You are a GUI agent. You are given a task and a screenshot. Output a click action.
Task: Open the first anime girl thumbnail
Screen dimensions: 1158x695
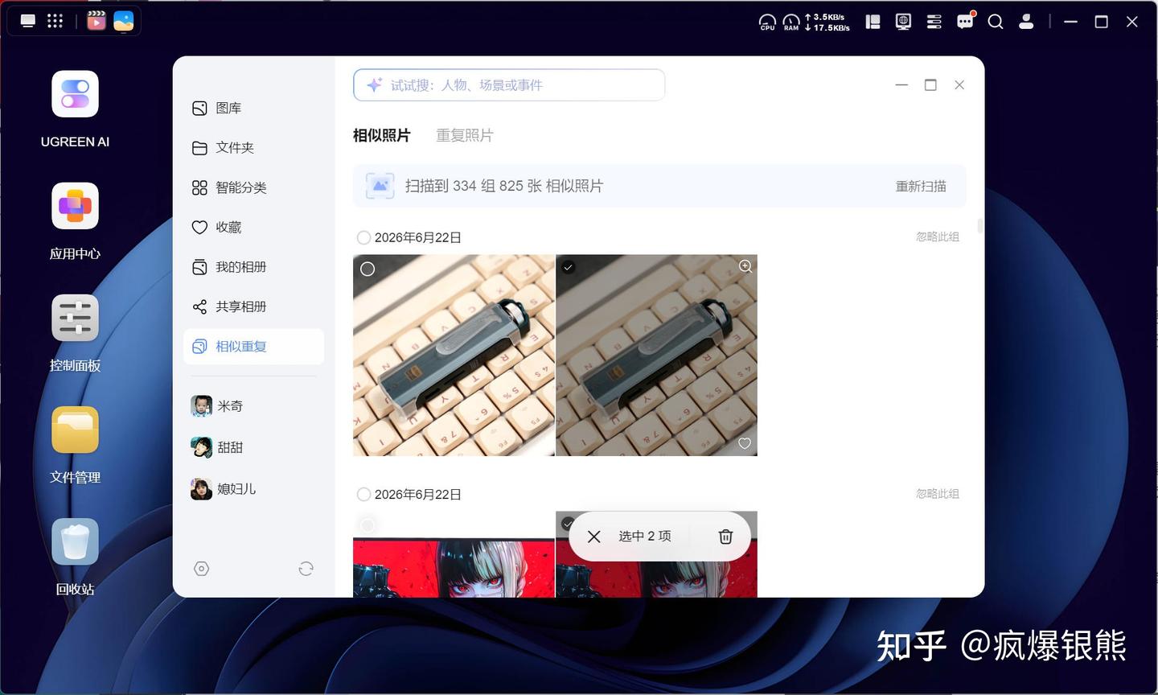coord(454,554)
